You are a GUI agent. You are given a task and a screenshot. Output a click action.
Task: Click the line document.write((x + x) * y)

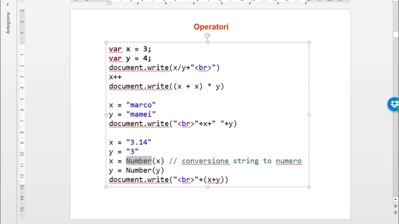pos(166,86)
